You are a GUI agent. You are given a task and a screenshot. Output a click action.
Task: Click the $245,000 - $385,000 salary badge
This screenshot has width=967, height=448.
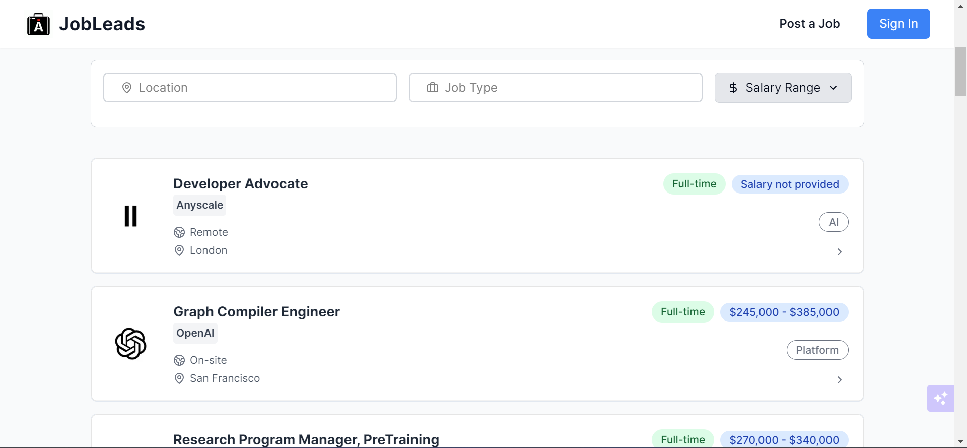(x=784, y=312)
